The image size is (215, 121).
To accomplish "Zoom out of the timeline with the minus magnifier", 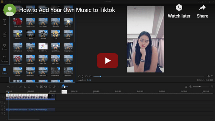I will [191, 87].
